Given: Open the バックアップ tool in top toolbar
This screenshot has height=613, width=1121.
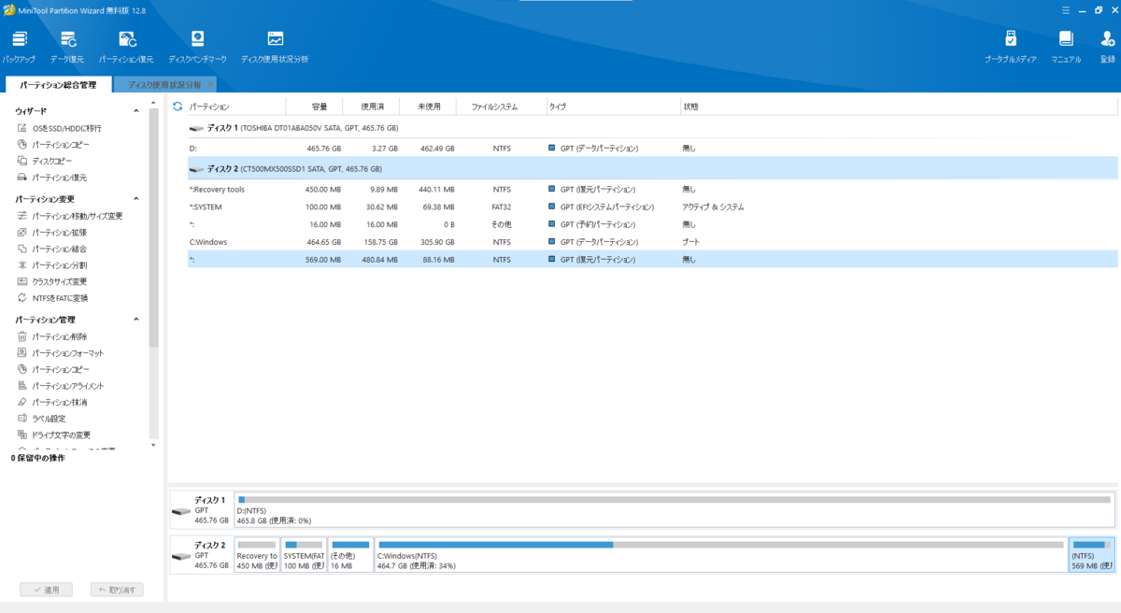Looking at the screenshot, I should click(19, 47).
